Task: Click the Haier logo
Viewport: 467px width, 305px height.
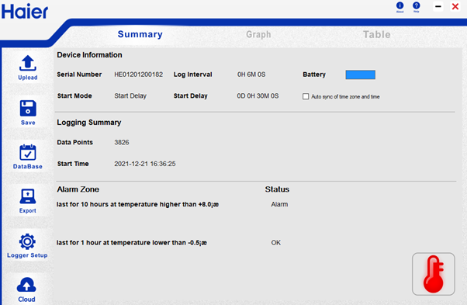Action: [25, 12]
